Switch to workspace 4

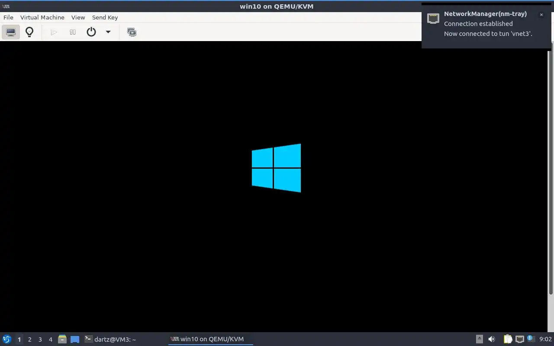(x=51, y=340)
